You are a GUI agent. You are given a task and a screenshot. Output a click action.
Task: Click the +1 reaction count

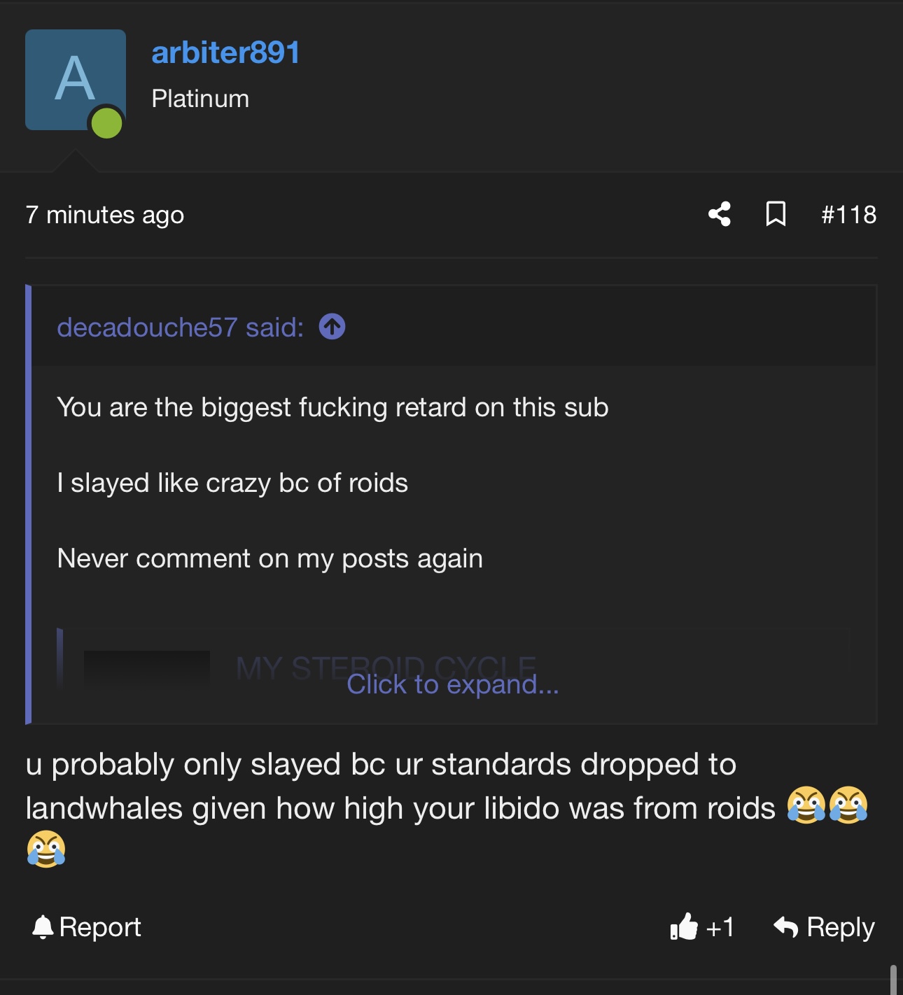pos(720,927)
